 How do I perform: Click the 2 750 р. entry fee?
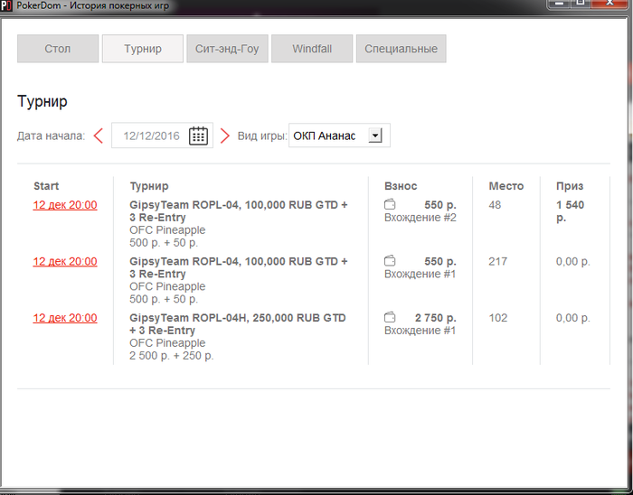(436, 318)
